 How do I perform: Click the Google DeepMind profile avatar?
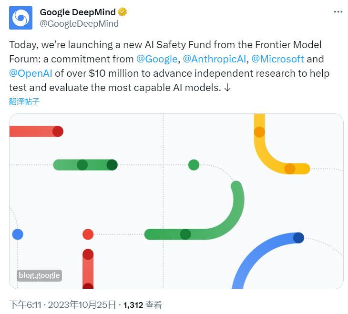21,18
